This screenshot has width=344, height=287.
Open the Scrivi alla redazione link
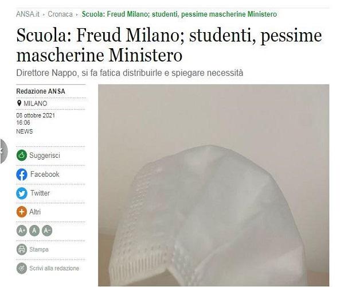54,268
